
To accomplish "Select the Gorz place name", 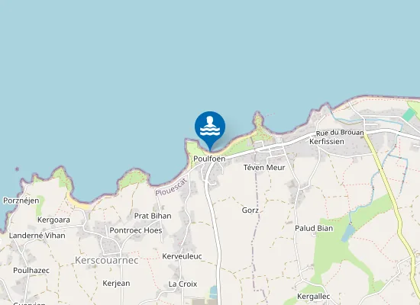I will [x=250, y=210].
